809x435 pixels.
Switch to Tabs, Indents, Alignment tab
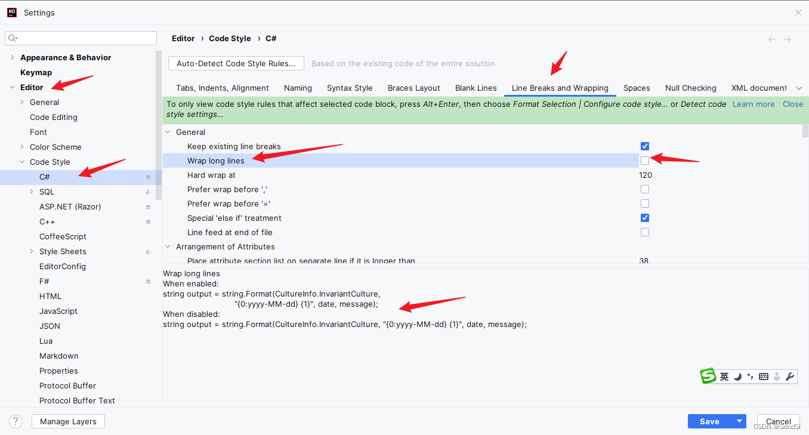click(x=223, y=88)
